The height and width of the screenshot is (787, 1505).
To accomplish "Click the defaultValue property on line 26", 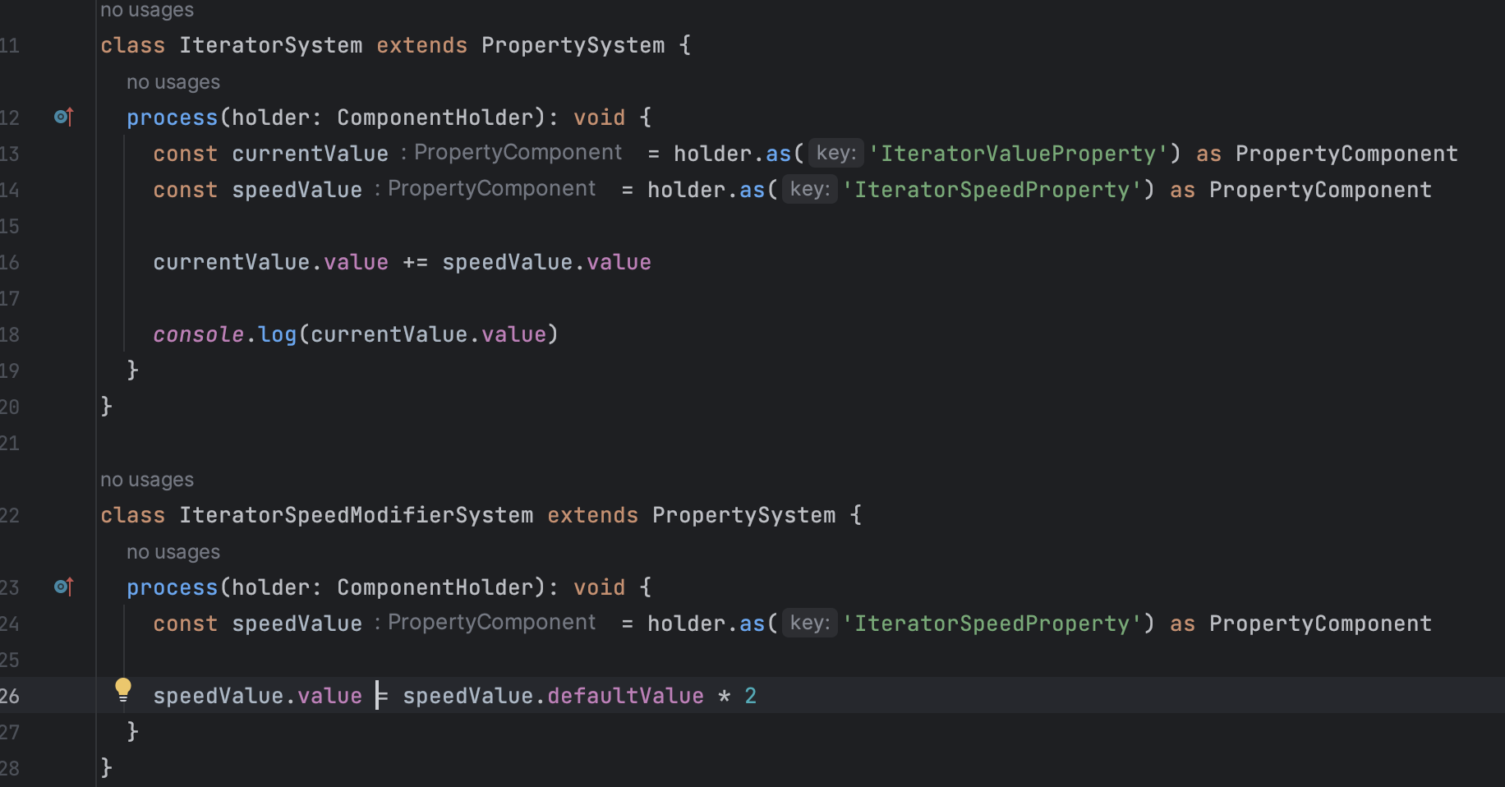I will pyautogui.click(x=625, y=696).
